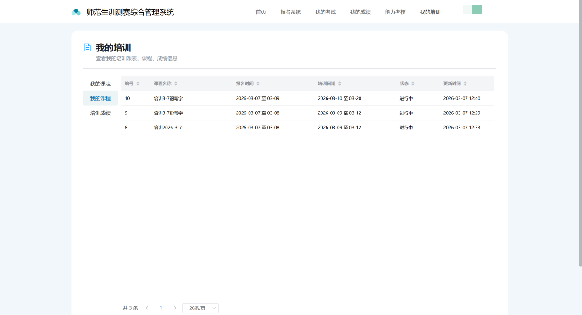Open 我的培训 in the top navigation
The image size is (582, 315).
430,12
